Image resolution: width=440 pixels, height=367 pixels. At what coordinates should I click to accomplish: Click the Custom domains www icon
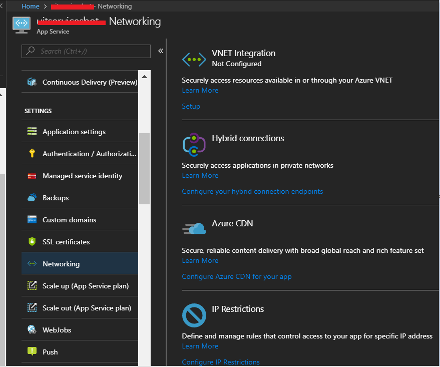point(32,219)
